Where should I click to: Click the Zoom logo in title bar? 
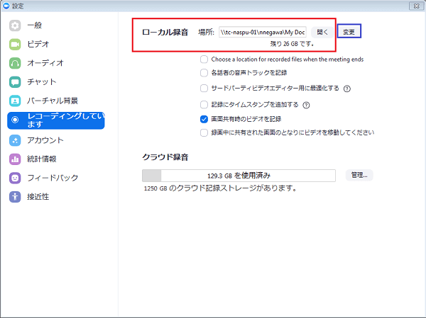pyautogui.click(x=6, y=6)
